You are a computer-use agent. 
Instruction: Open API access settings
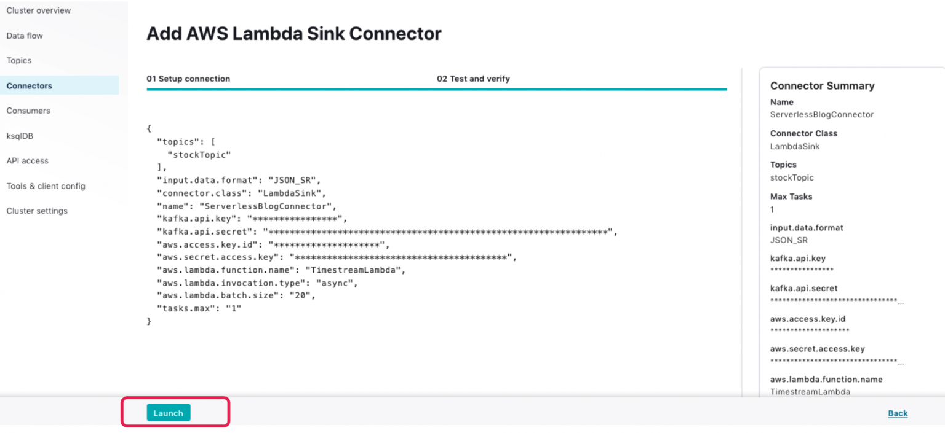[x=27, y=161]
